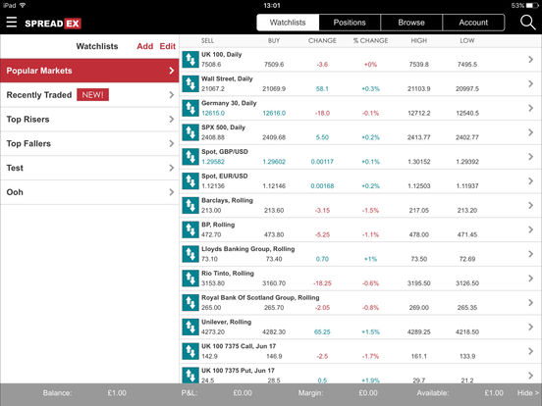The image size is (542, 406).
Task: Tap the UK 100 buy price 7509.6
Action: pos(274,65)
